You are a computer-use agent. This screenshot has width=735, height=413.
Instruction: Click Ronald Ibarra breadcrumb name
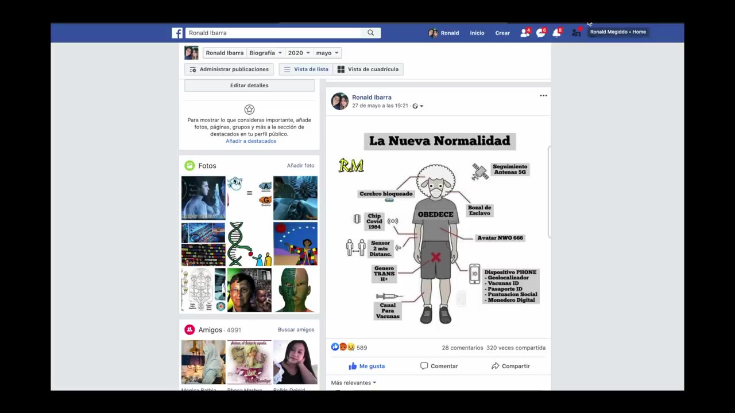point(225,53)
